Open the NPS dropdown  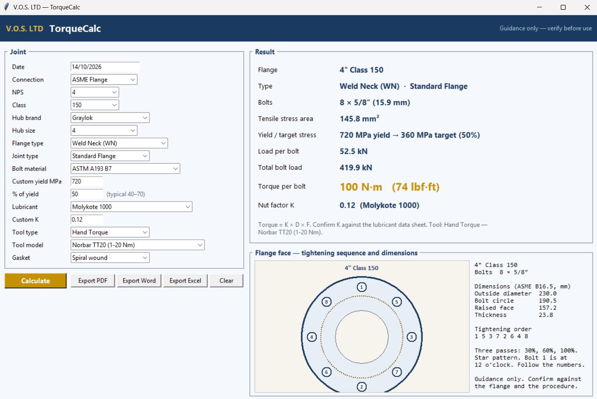[x=95, y=92]
